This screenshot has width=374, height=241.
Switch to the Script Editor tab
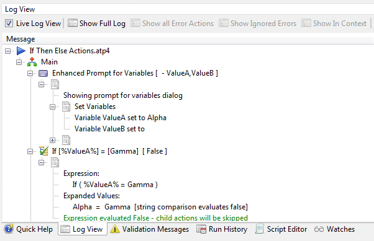pos(281,229)
